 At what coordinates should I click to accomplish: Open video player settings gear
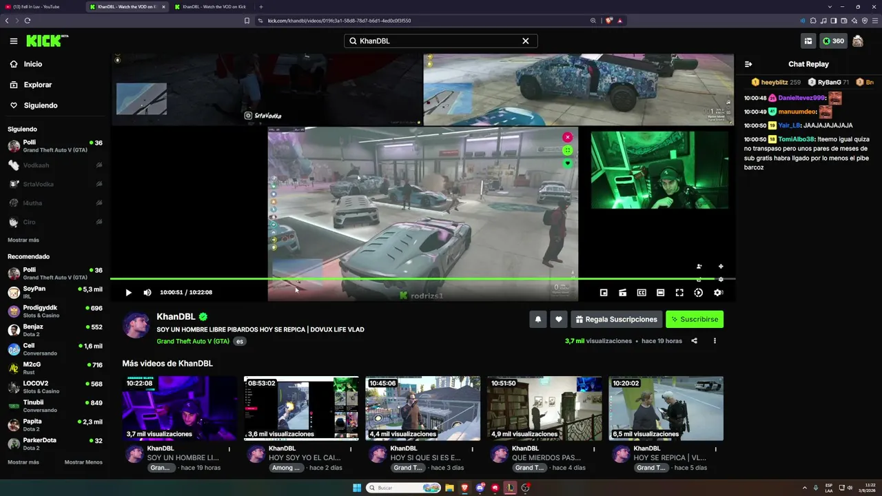718,293
